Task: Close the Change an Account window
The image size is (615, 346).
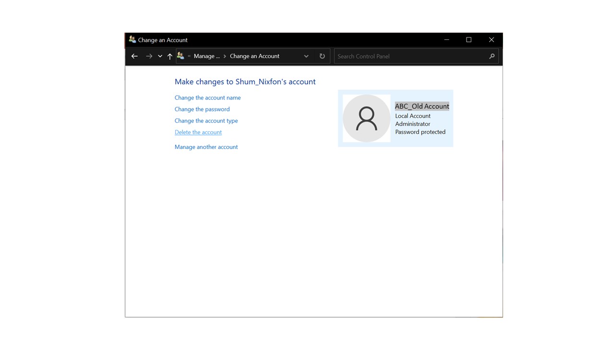Action: (491, 40)
